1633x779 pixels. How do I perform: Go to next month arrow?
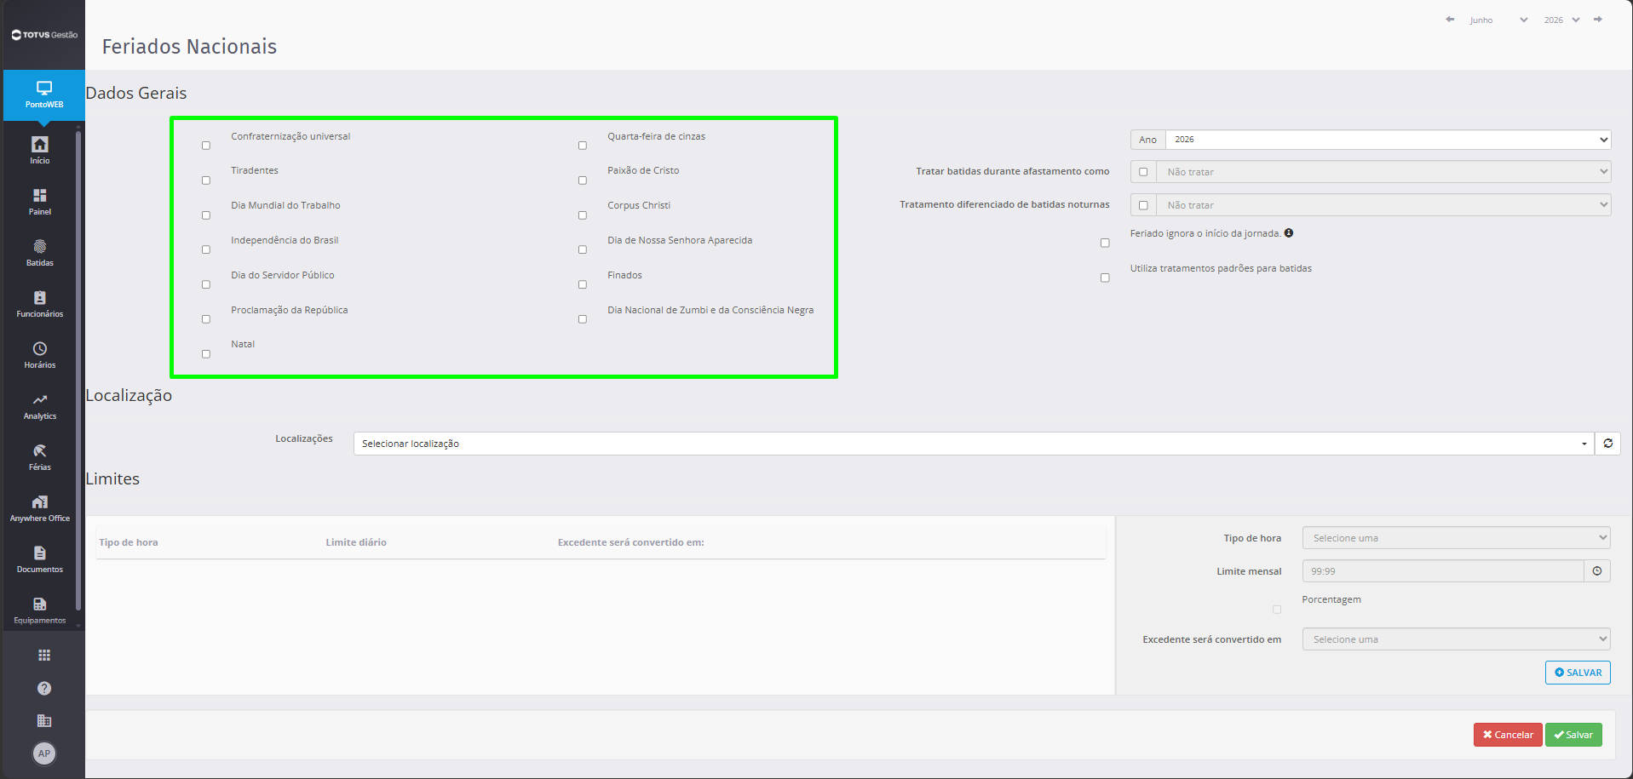1598,20
